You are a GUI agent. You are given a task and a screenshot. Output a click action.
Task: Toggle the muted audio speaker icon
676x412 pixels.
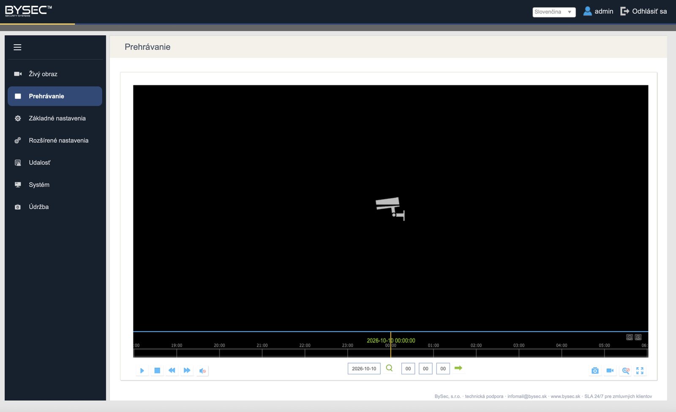click(x=203, y=371)
